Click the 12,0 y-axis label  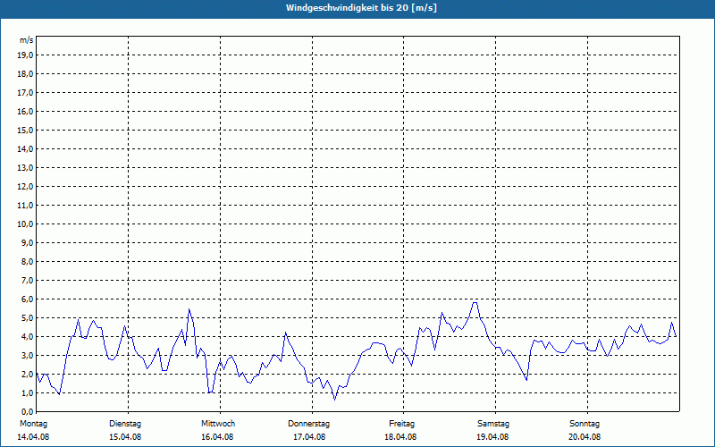25,186
